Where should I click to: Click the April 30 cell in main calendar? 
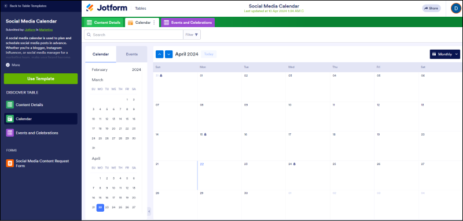(x=264, y=205)
